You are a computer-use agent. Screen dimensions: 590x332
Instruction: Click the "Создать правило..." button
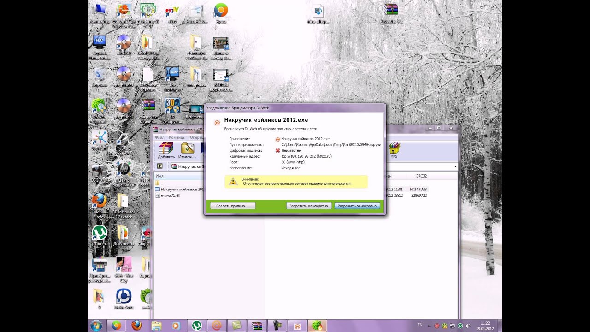(x=233, y=206)
